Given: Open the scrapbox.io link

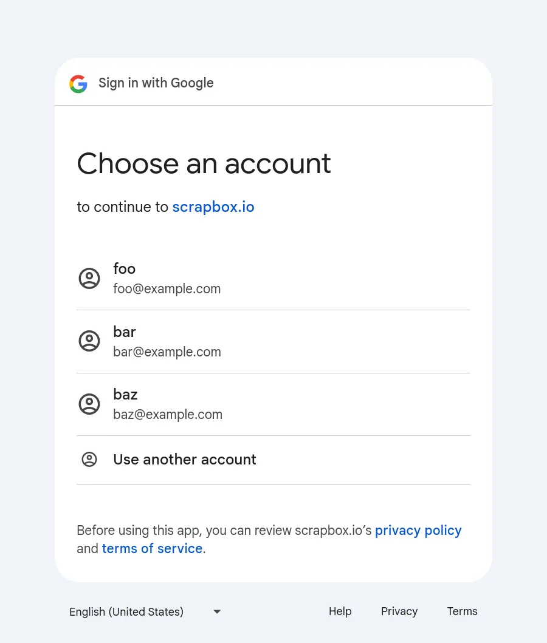Looking at the screenshot, I should [213, 207].
